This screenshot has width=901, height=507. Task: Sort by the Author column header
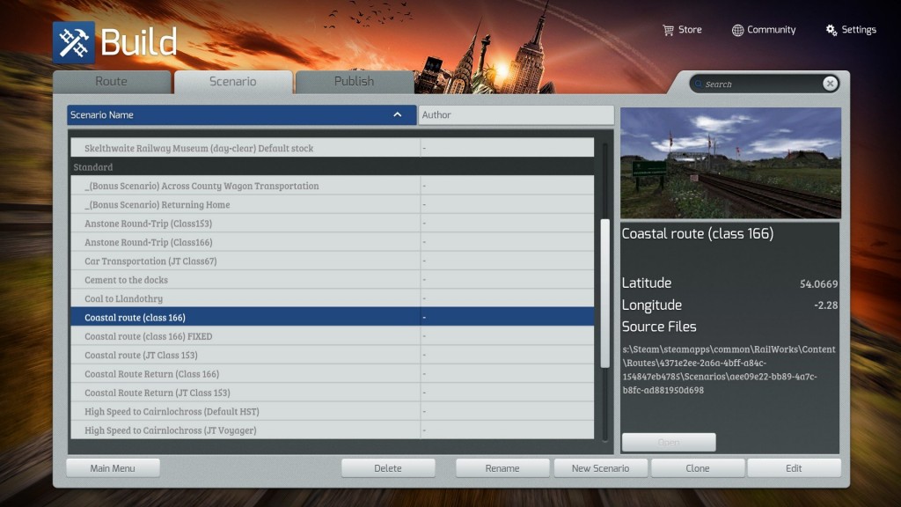516,115
